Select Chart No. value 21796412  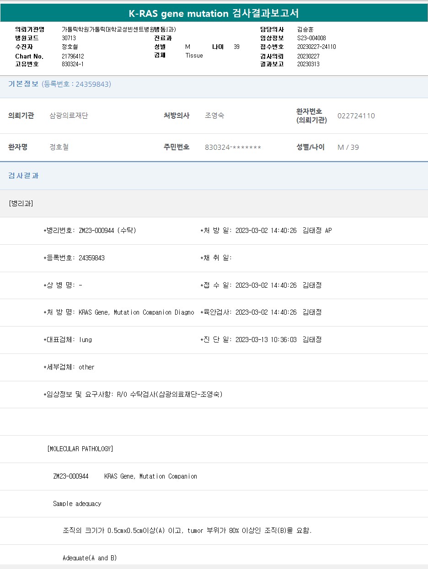(73, 56)
